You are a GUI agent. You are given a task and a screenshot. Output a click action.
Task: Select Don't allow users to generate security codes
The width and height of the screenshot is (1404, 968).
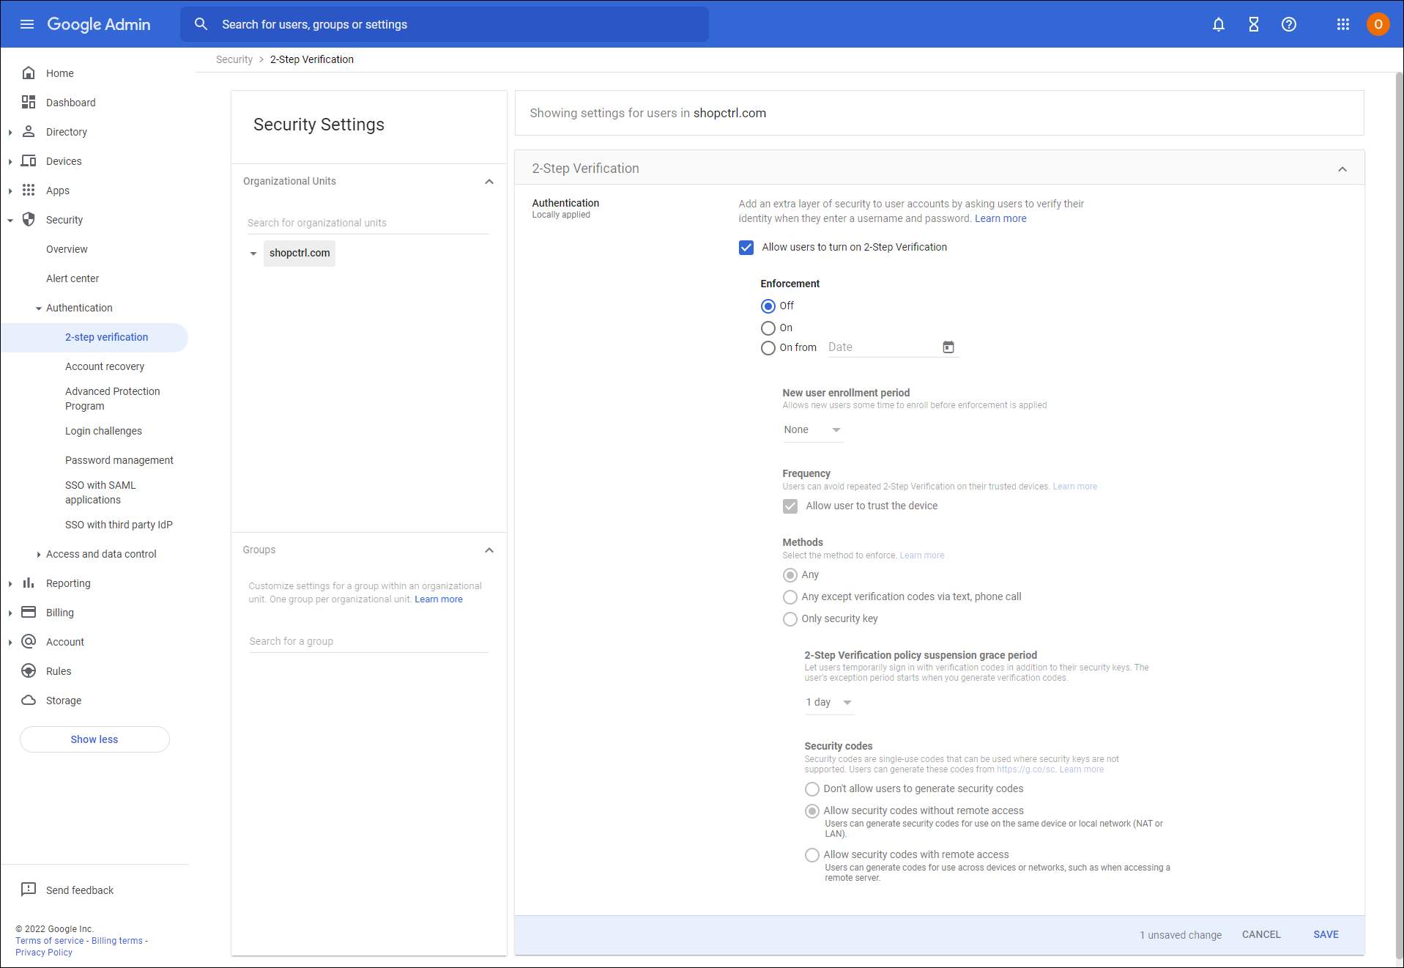pyautogui.click(x=811, y=788)
